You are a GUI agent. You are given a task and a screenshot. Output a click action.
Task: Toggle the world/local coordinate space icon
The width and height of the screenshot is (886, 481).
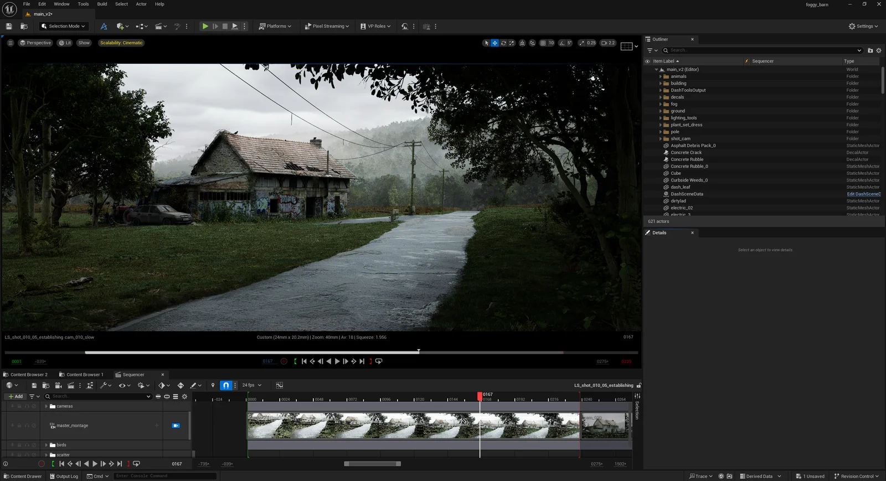[x=522, y=43]
